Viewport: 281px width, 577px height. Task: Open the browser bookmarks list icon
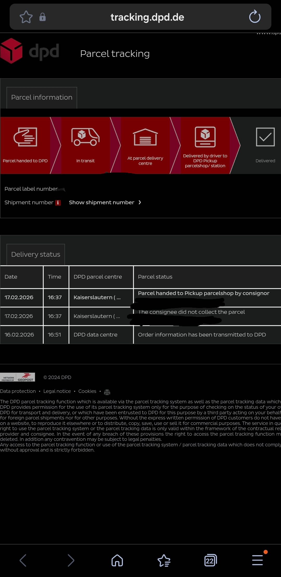pos(164,560)
